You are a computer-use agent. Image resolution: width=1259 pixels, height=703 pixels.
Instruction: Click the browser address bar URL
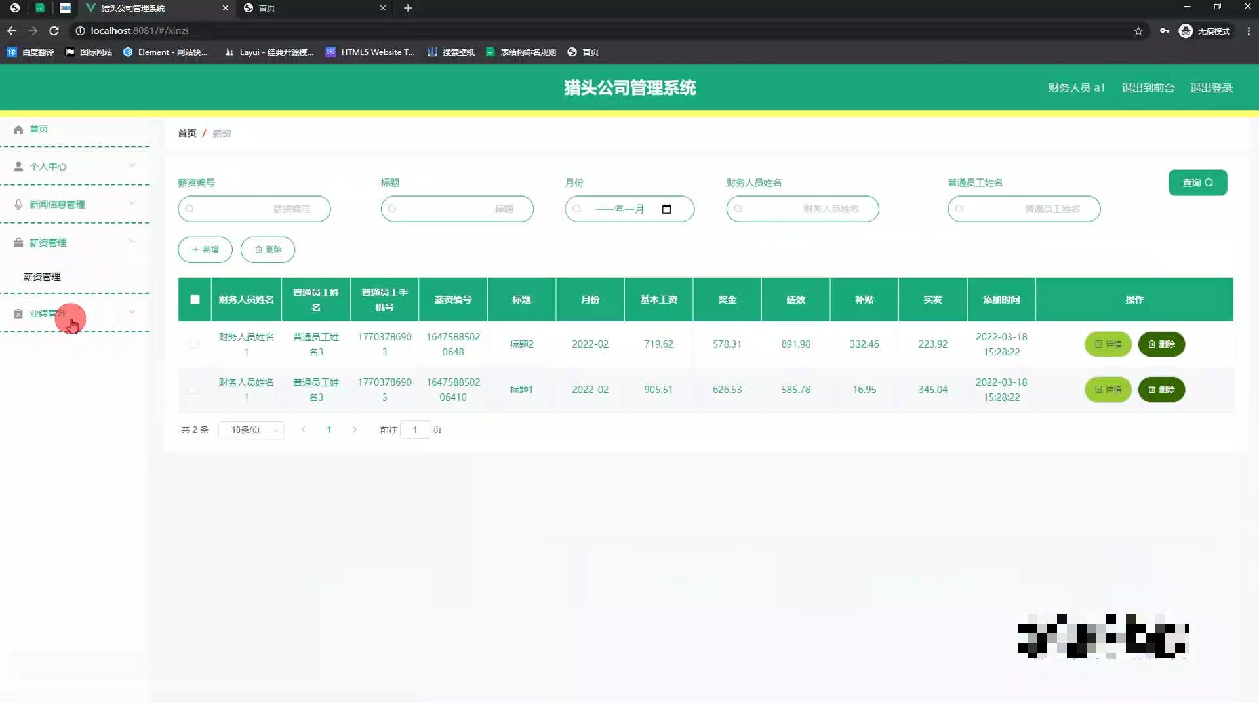coord(139,31)
